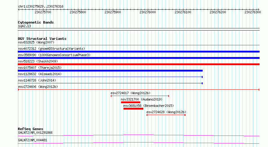Click the GALNT2 NM_004481 magenta transcript line

click(x=139, y=143)
